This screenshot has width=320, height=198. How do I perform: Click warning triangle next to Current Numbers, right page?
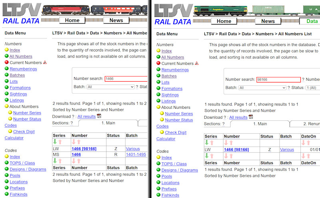pyautogui.click(x=197, y=63)
